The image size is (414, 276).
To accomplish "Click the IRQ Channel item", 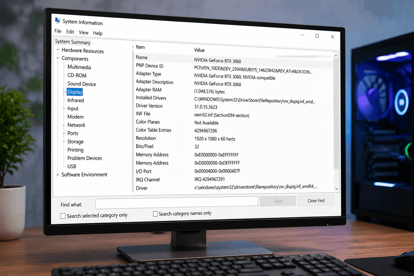I will 148,180.
